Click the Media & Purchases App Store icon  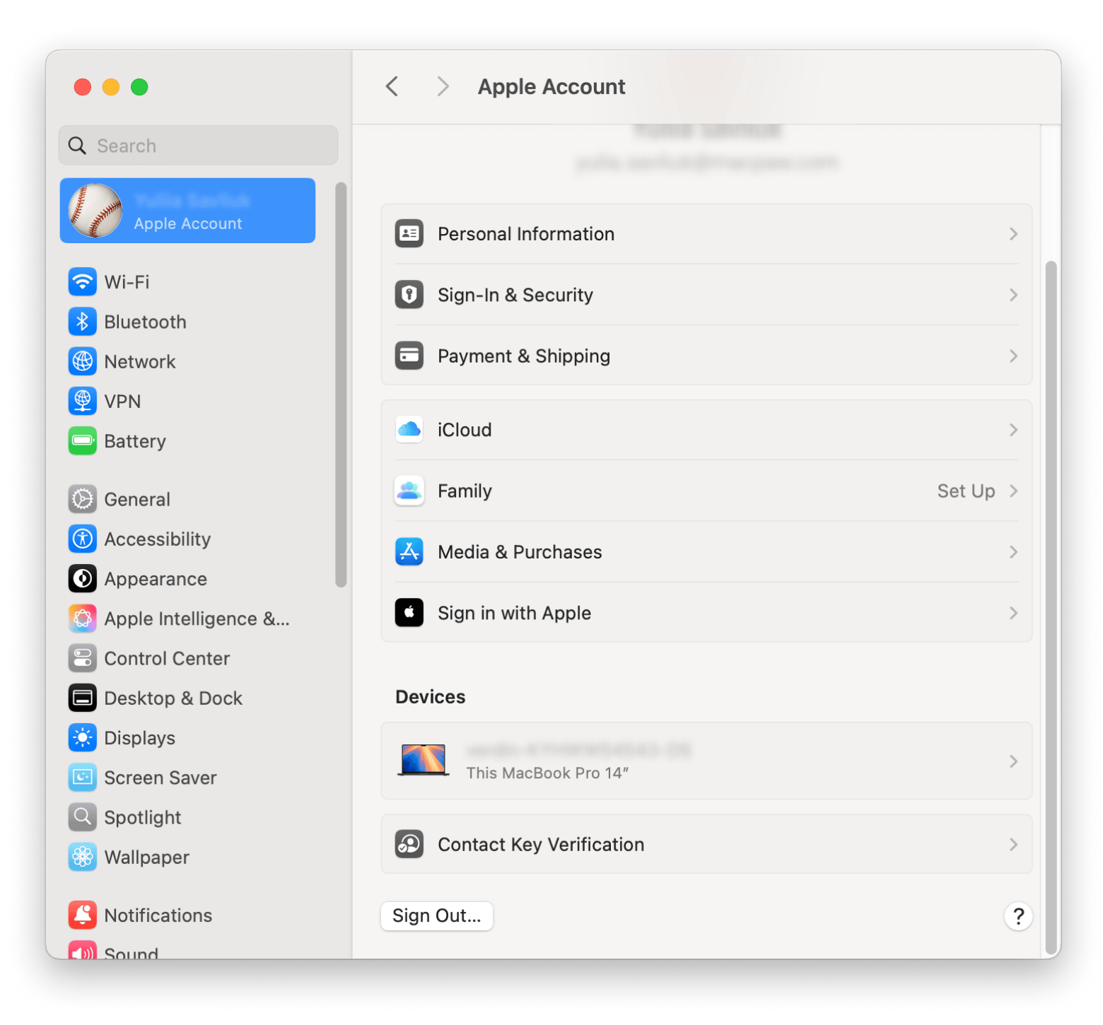[x=409, y=552]
